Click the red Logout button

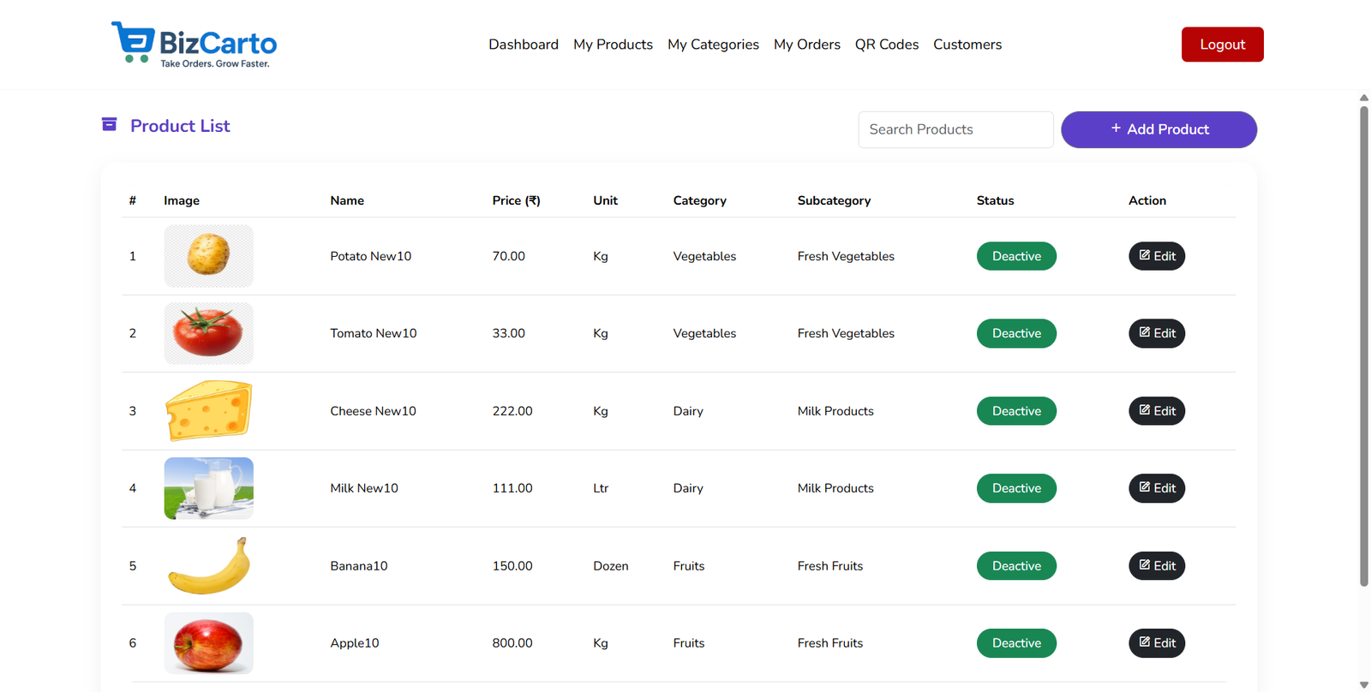click(1221, 45)
